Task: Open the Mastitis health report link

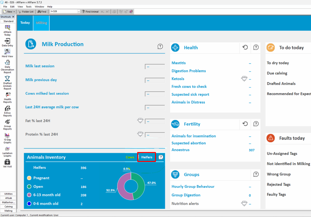Action: (178, 63)
